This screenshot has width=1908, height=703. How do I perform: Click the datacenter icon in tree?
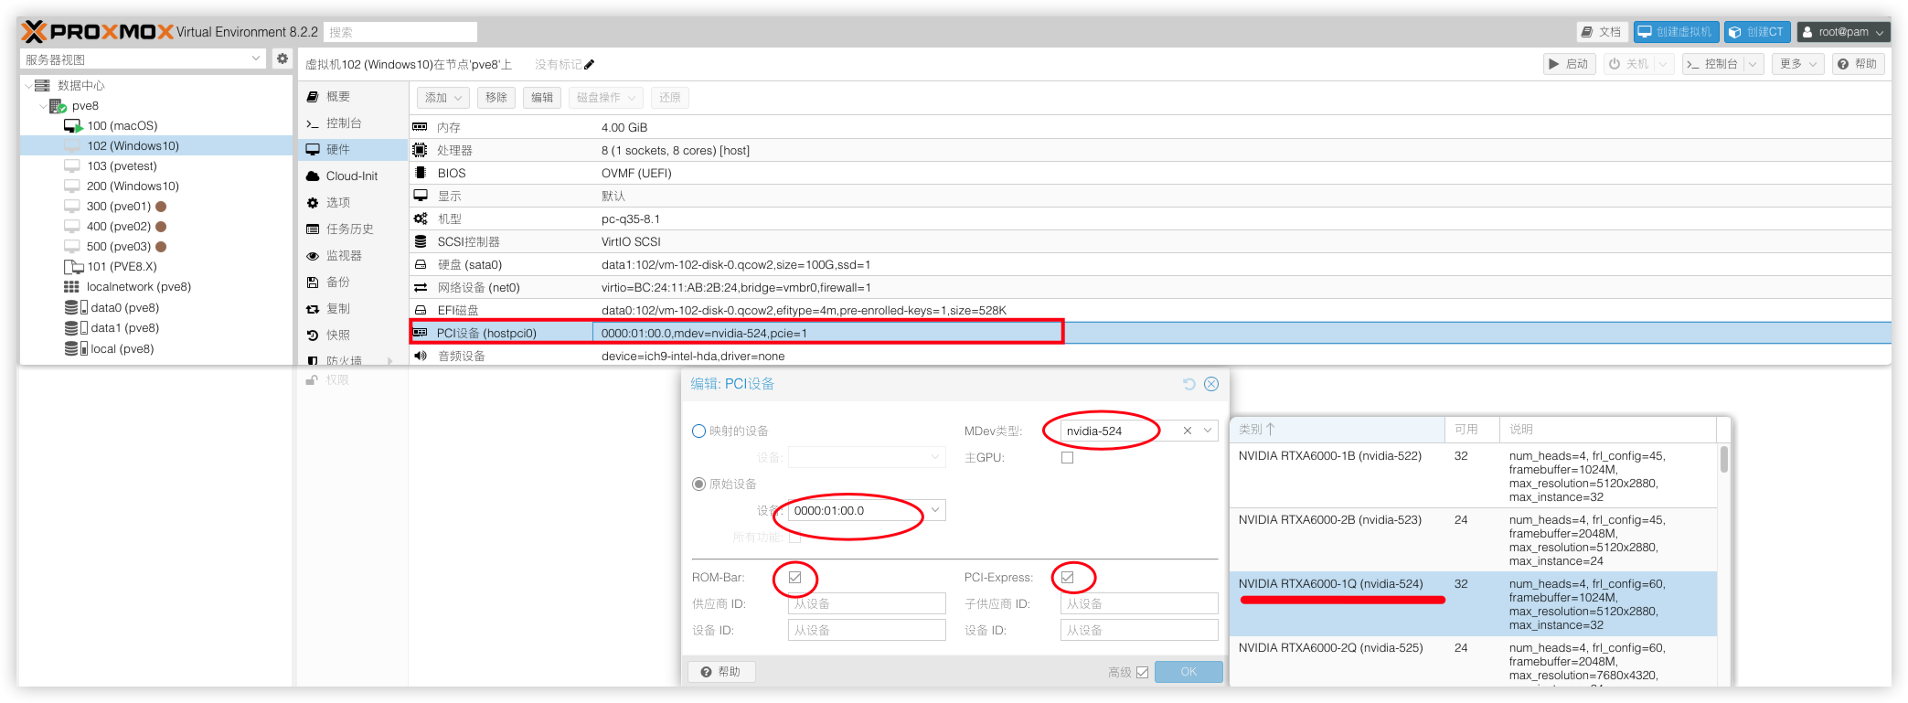42,86
